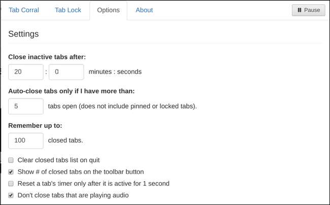Click the 'Reset a tab's timer' label text
Image resolution: width=330 pixels, height=205 pixels.
pos(93,183)
